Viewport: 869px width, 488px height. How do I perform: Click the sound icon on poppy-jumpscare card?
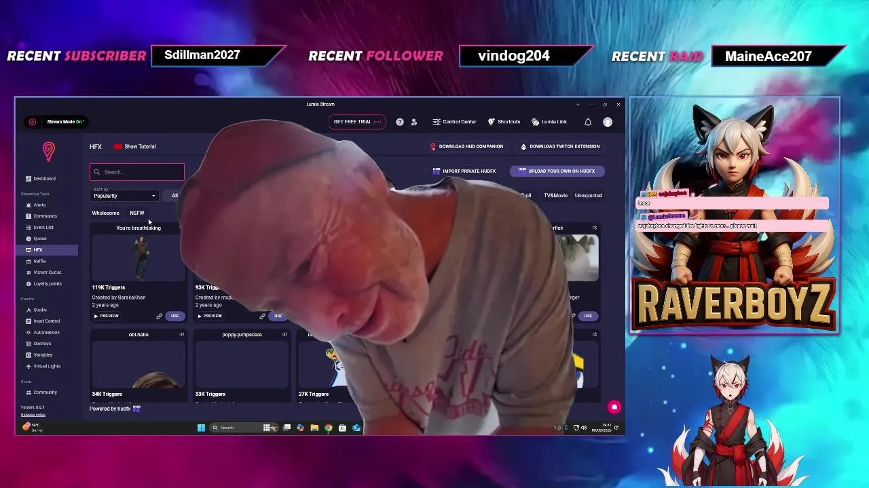(x=284, y=335)
